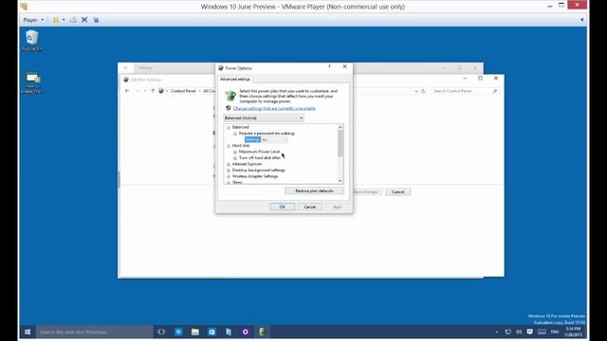Click 'Search the web and Windows' taskbar box

pyautogui.click(x=95, y=332)
